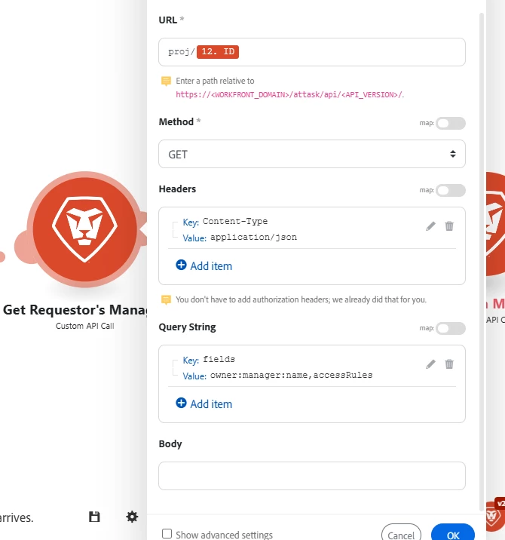
Task: Click the OK button
Action: (x=453, y=533)
